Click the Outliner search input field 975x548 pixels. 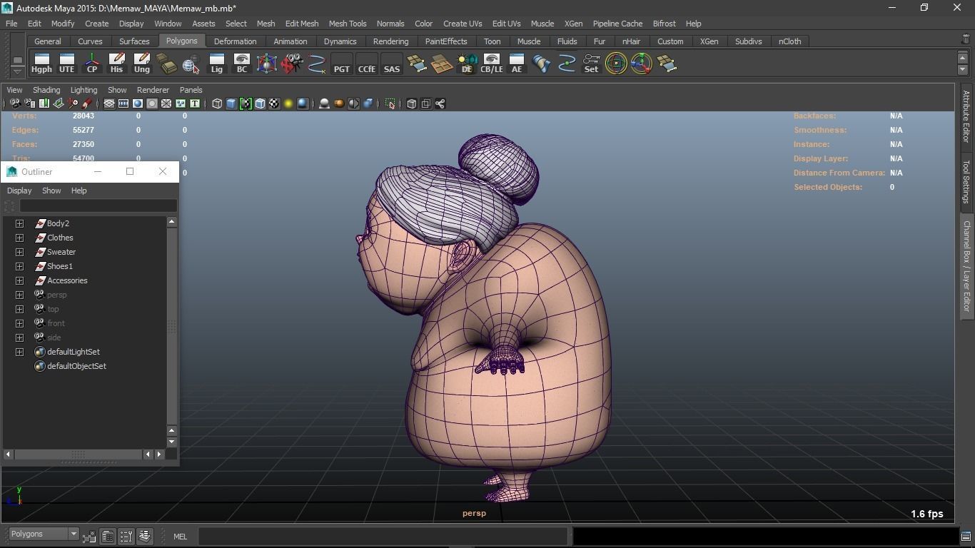click(98, 206)
